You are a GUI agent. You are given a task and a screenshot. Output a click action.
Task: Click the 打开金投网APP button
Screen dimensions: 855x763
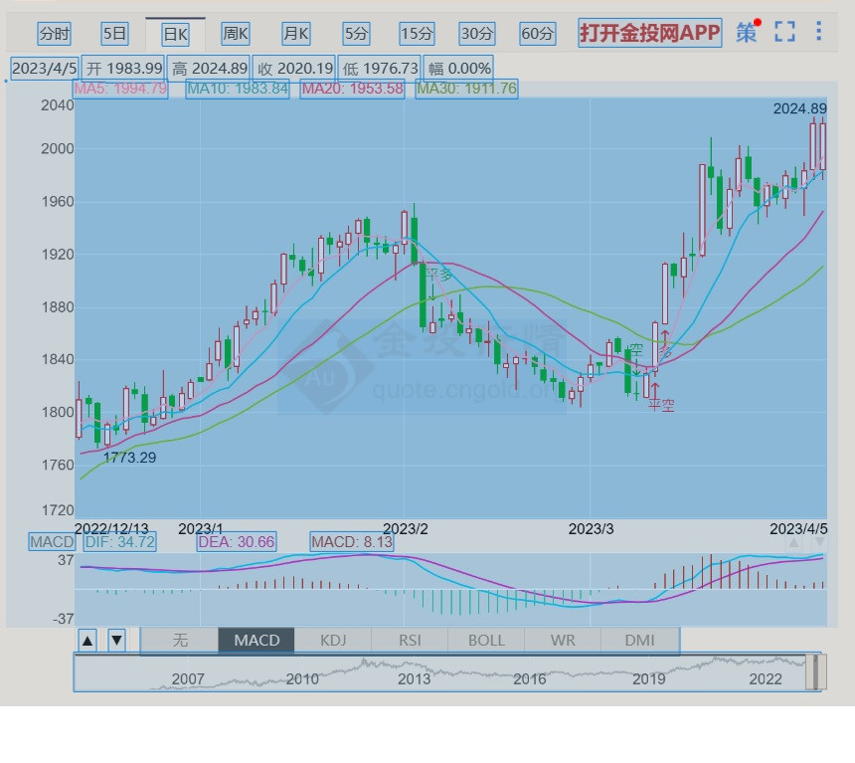650,33
